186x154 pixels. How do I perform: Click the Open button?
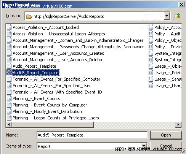(166, 135)
